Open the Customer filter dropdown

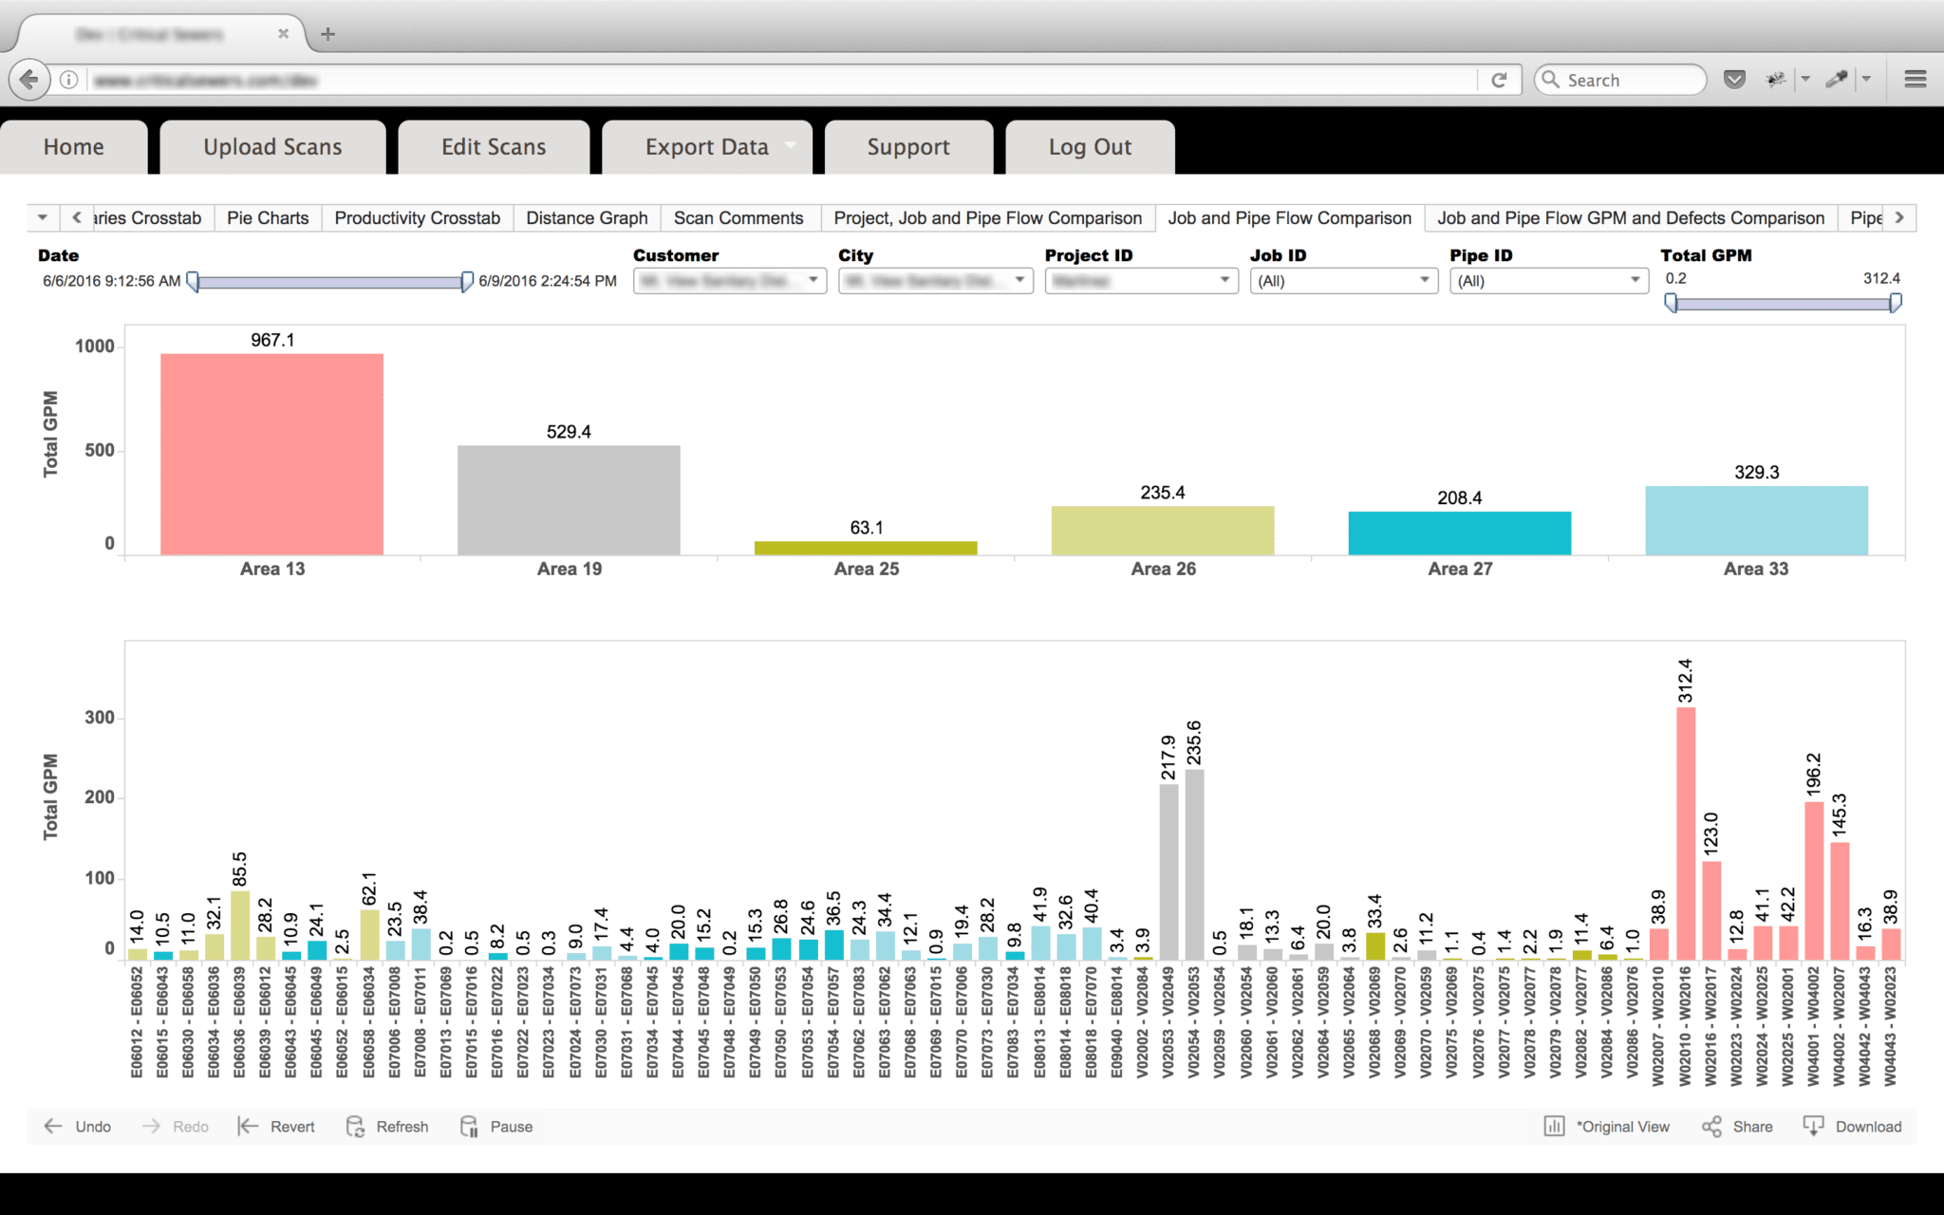[x=729, y=281]
